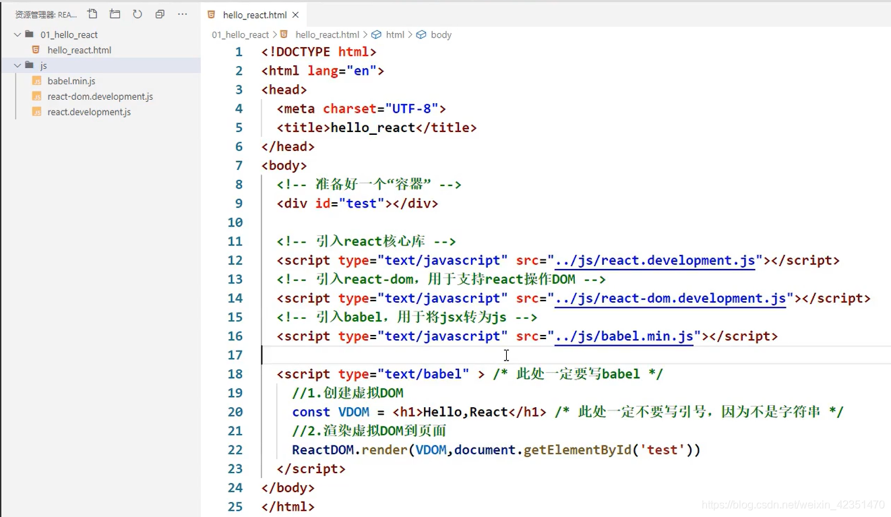The height and width of the screenshot is (517, 891).
Task: Follow the ../js/react-dom.development.js link
Action: (670, 299)
